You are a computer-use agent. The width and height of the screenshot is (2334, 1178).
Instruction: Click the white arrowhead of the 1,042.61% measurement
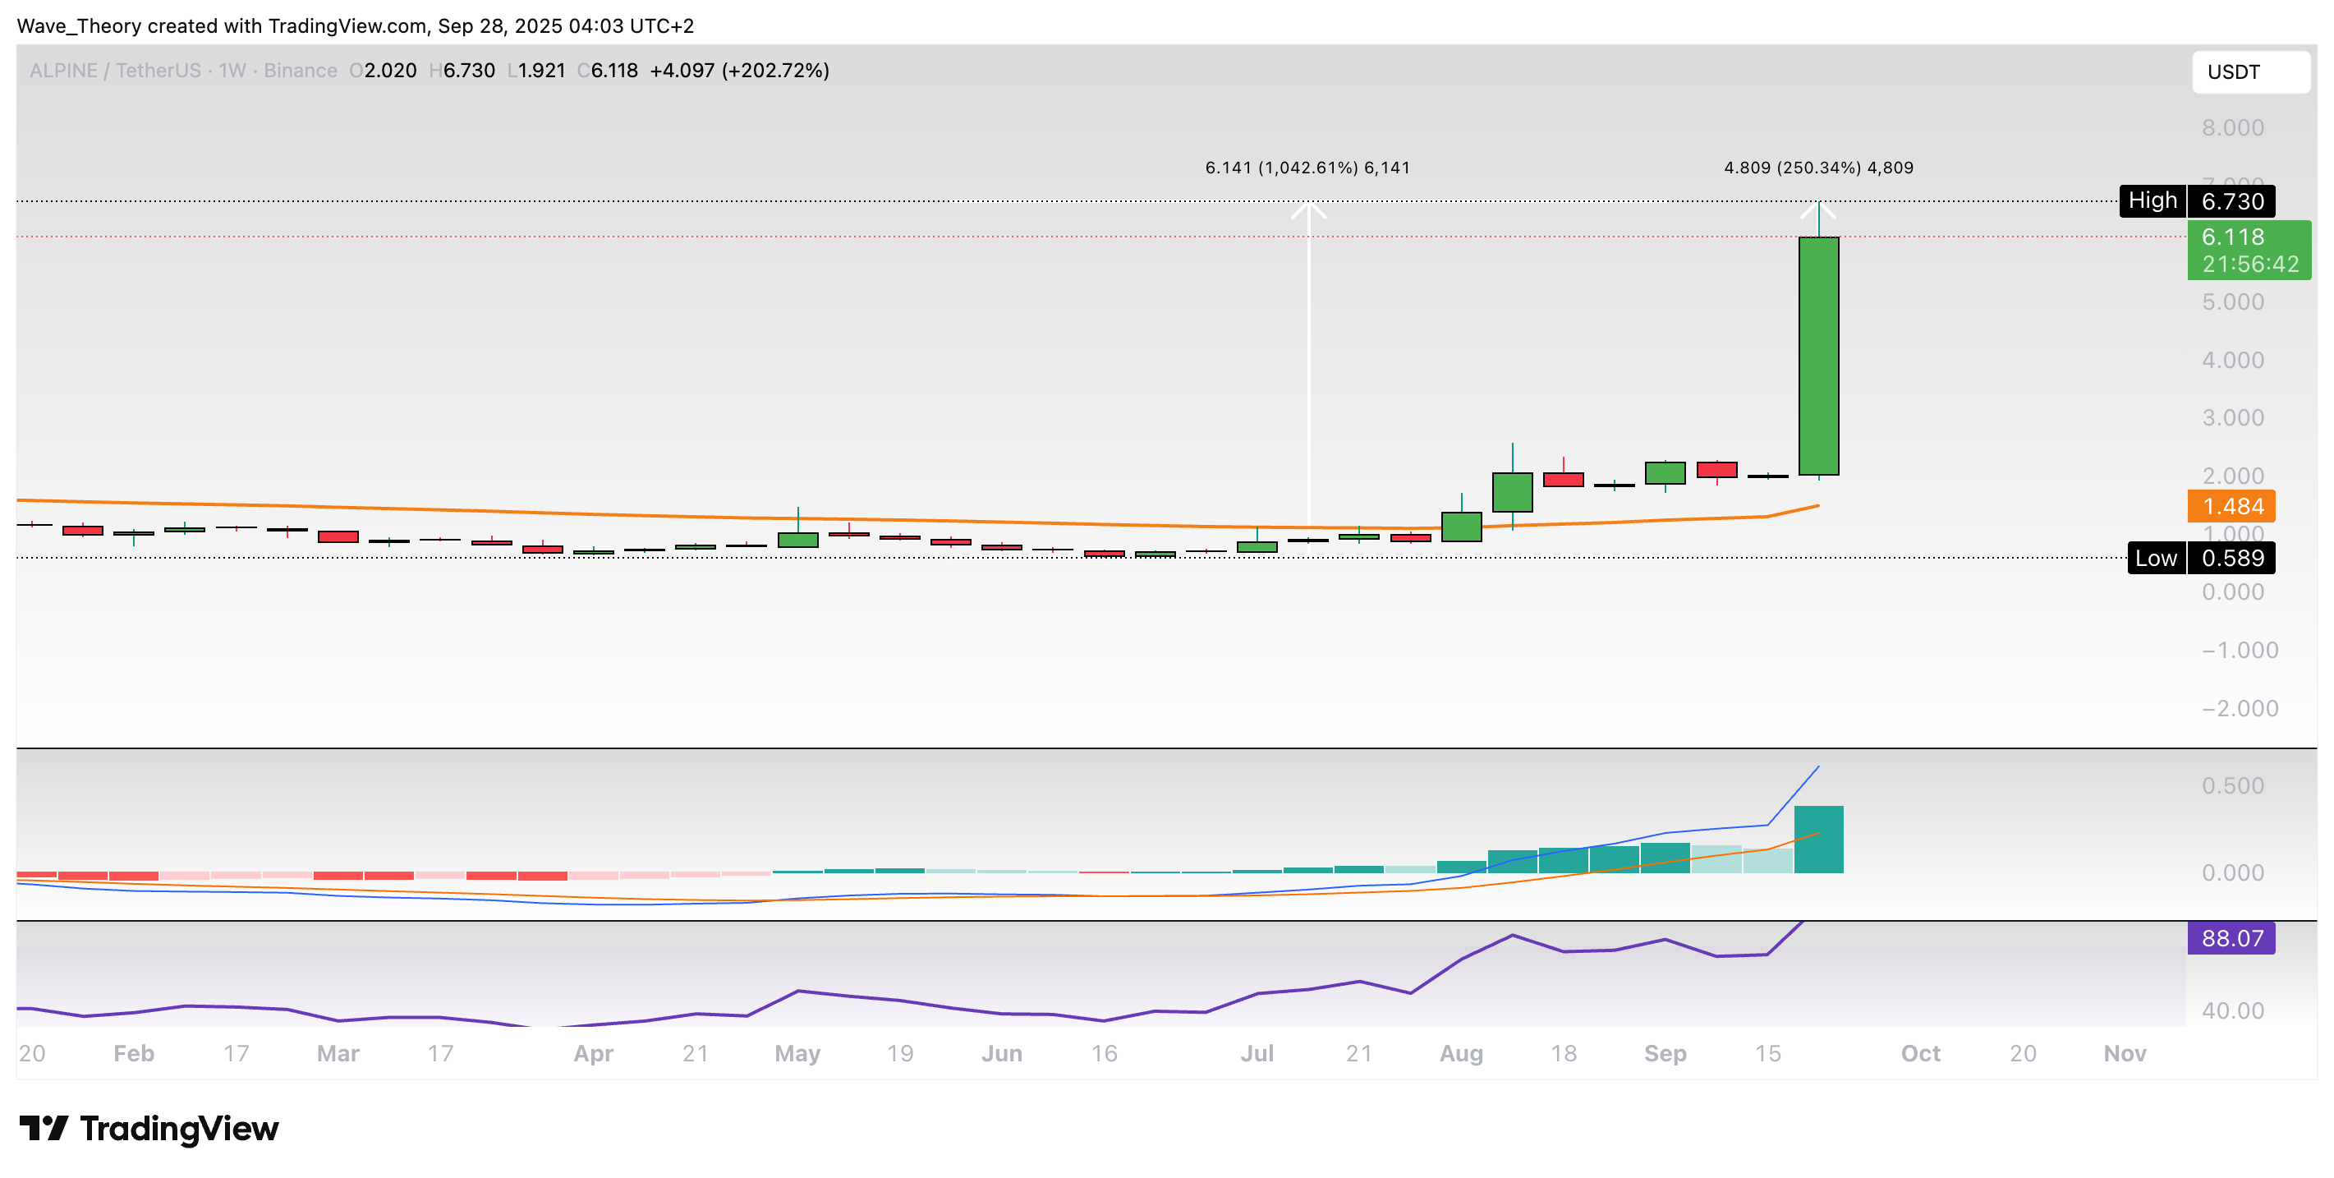pos(1308,210)
